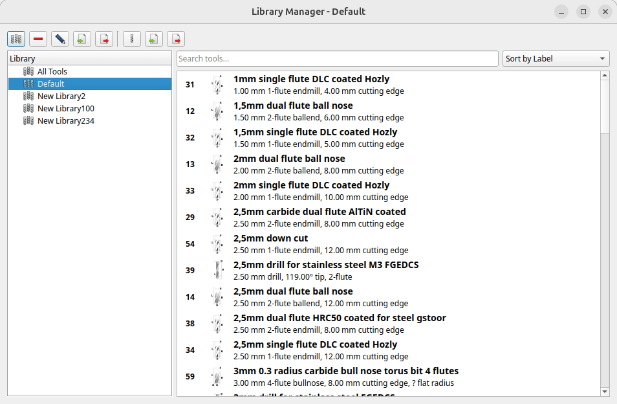Click the 3mm bull nose torus bit thumbnail
This screenshot has height=404, width=617.
217,377
